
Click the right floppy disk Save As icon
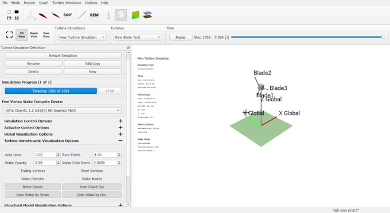[x=17, y=18]
